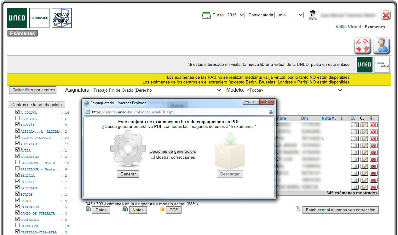
Task: Click the UNED logo in the header
Action: pyautogui.click(x=17, y=18)
